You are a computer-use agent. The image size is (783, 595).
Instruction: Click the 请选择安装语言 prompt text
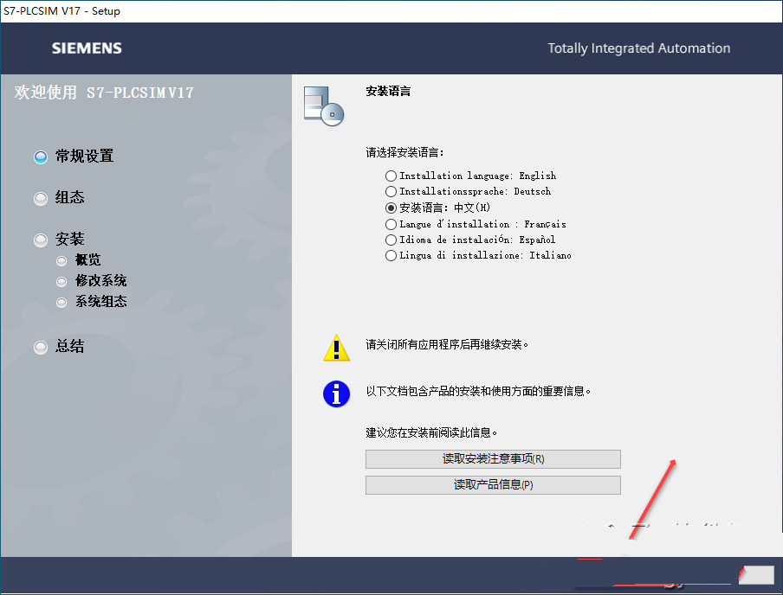point(404,152)
